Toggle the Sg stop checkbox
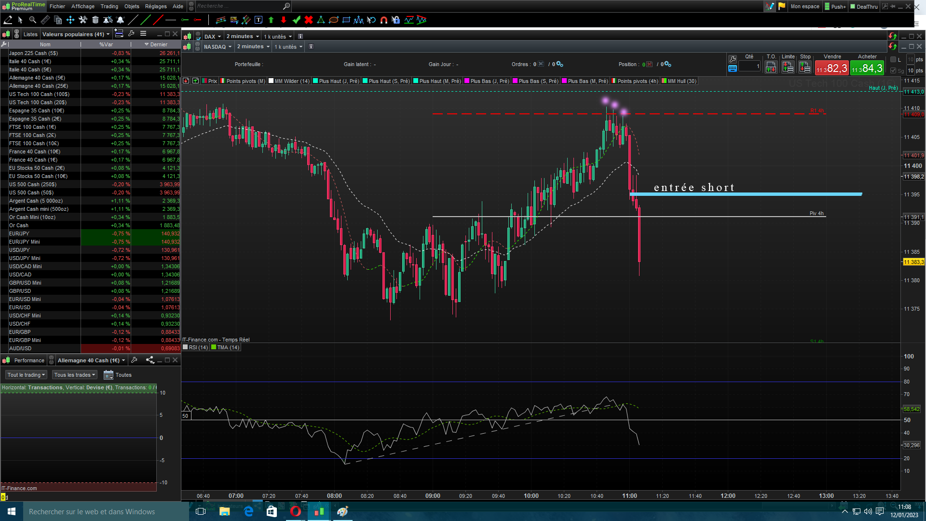Screen dimensions: 926x521 point(893,70)
